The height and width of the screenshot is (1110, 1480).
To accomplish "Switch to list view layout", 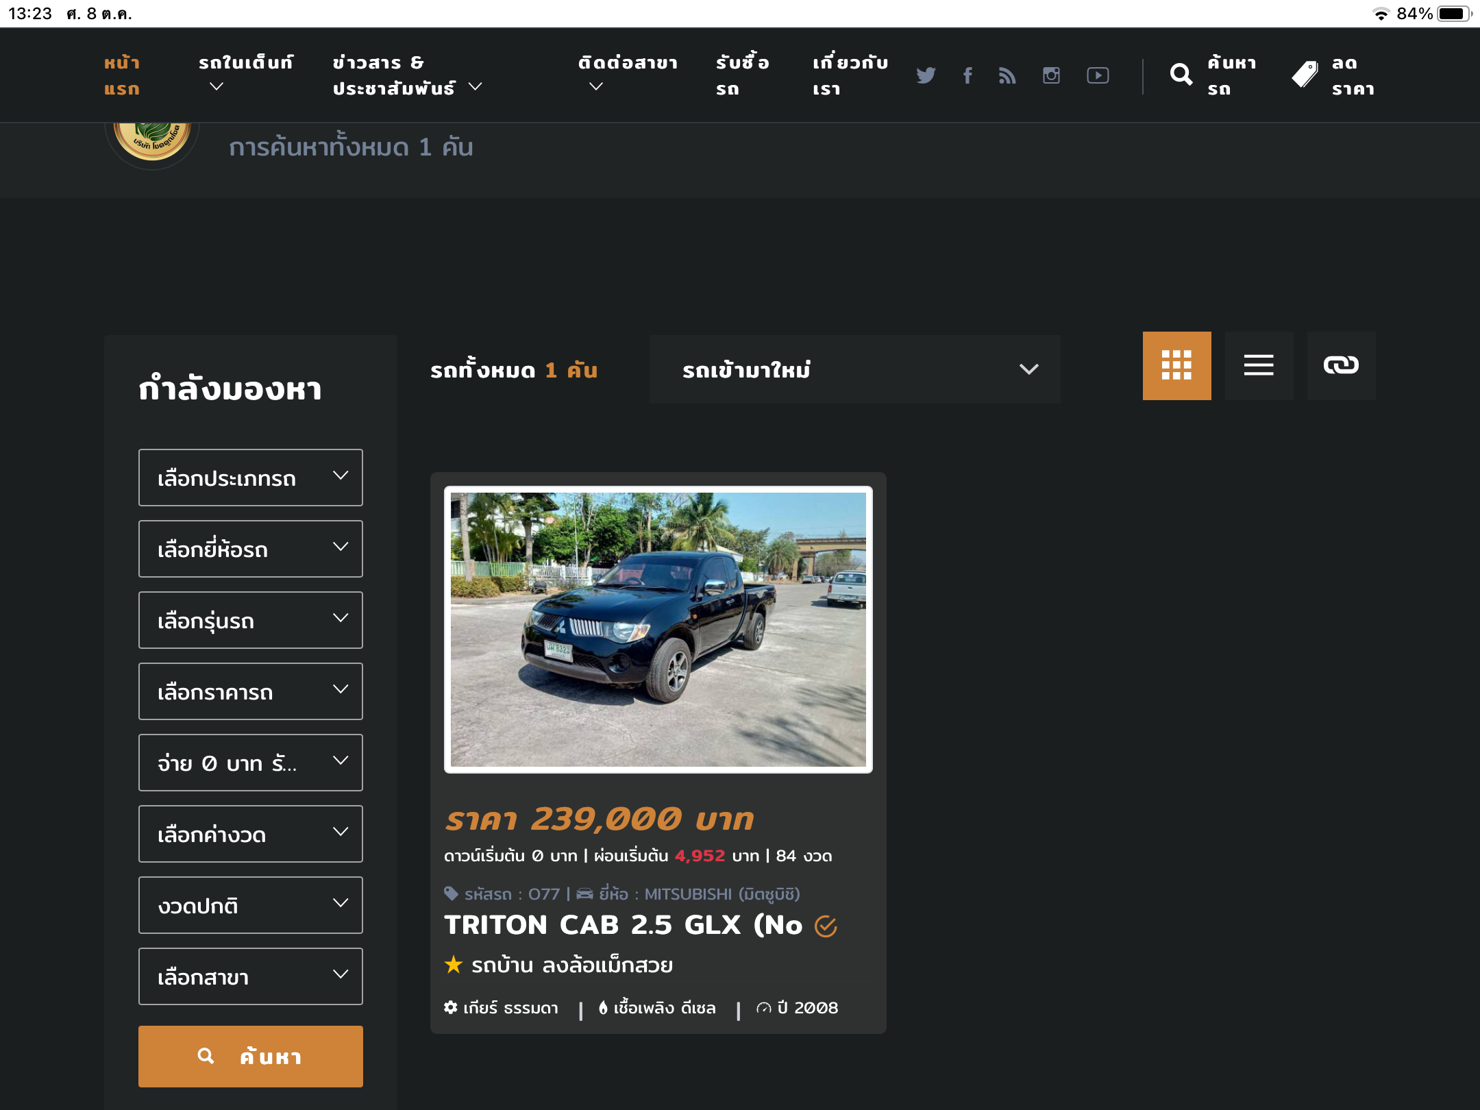I will (x=1259, y=365).
